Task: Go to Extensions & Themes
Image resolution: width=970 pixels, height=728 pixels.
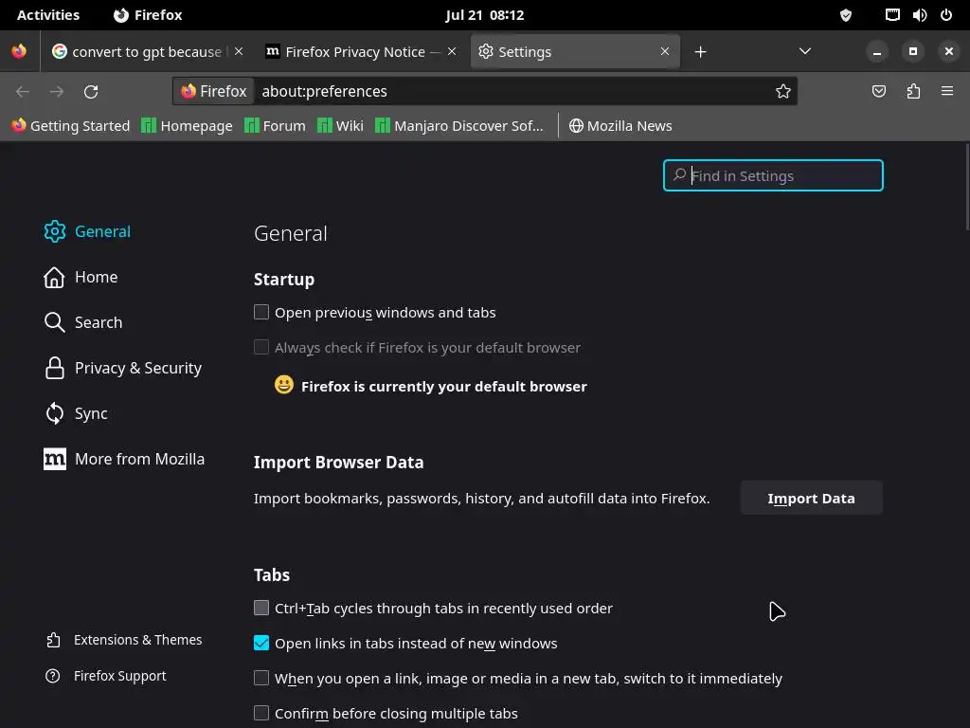Action: pyautogui.click(x=137, y=640)
